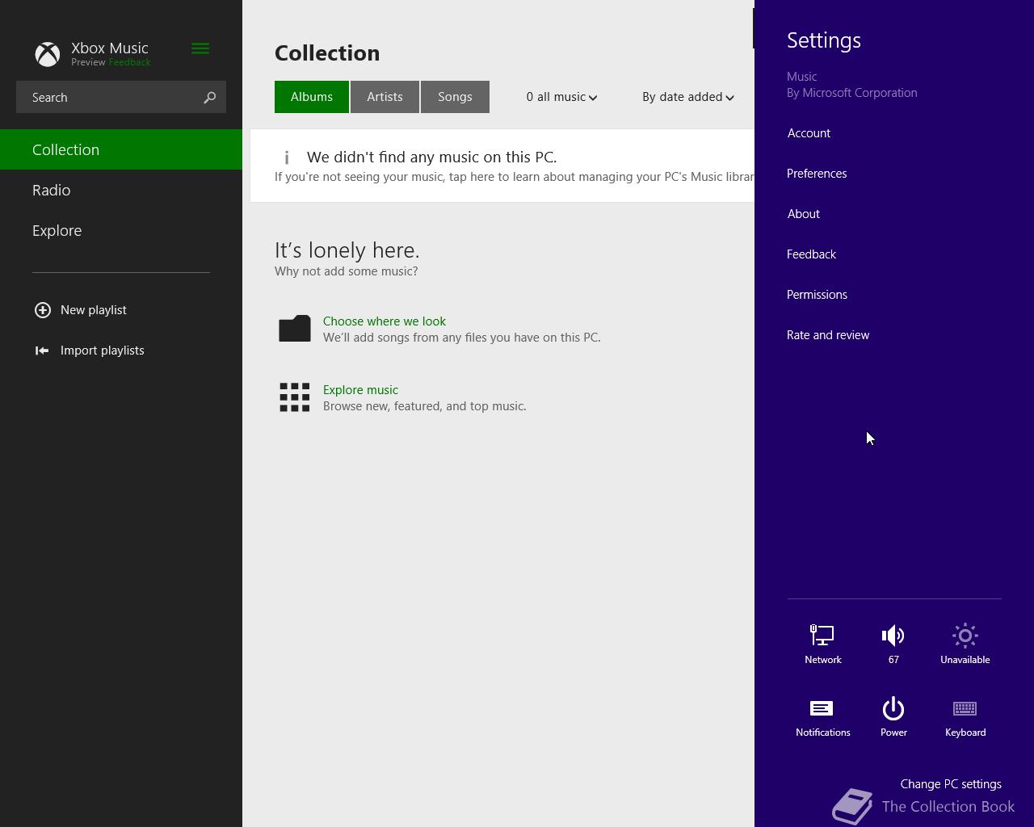Switch to the Artists tab
Screen dimensions: 1034x827
(x=385, y=97)
